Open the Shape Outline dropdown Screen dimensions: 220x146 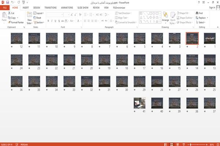coord(185,18)
